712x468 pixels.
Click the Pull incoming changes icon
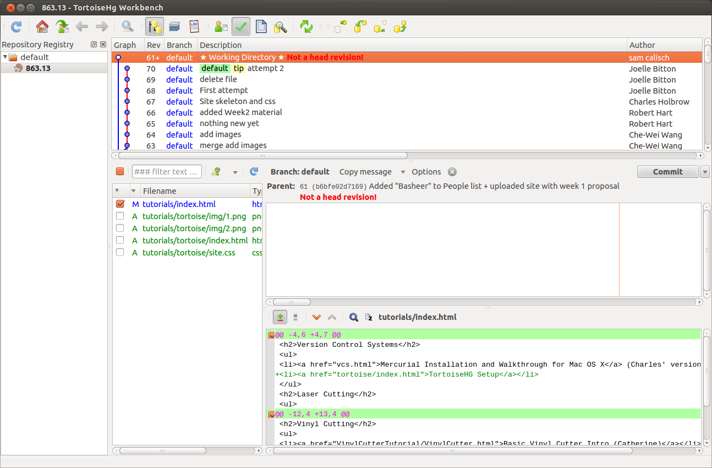pos(360,26)
